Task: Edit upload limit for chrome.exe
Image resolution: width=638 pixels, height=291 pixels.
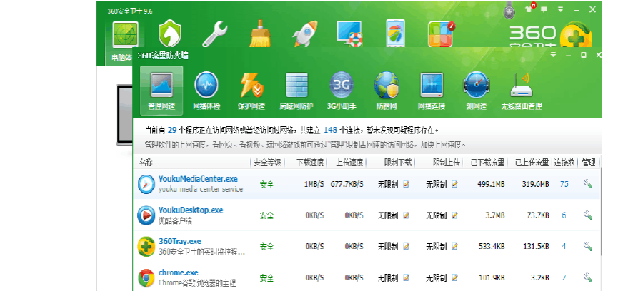Action: pyautogui.click(x=454, y=278)
